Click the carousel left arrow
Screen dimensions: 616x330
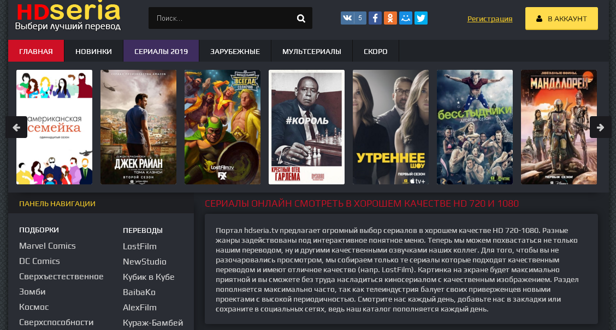click(16, 127)
